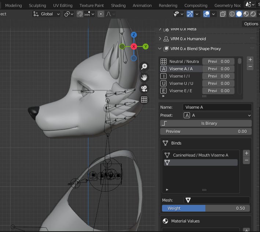Screen dimensions: 260x232
Task: Open the pivot point dropdown
Action: [x=69, y=14]
